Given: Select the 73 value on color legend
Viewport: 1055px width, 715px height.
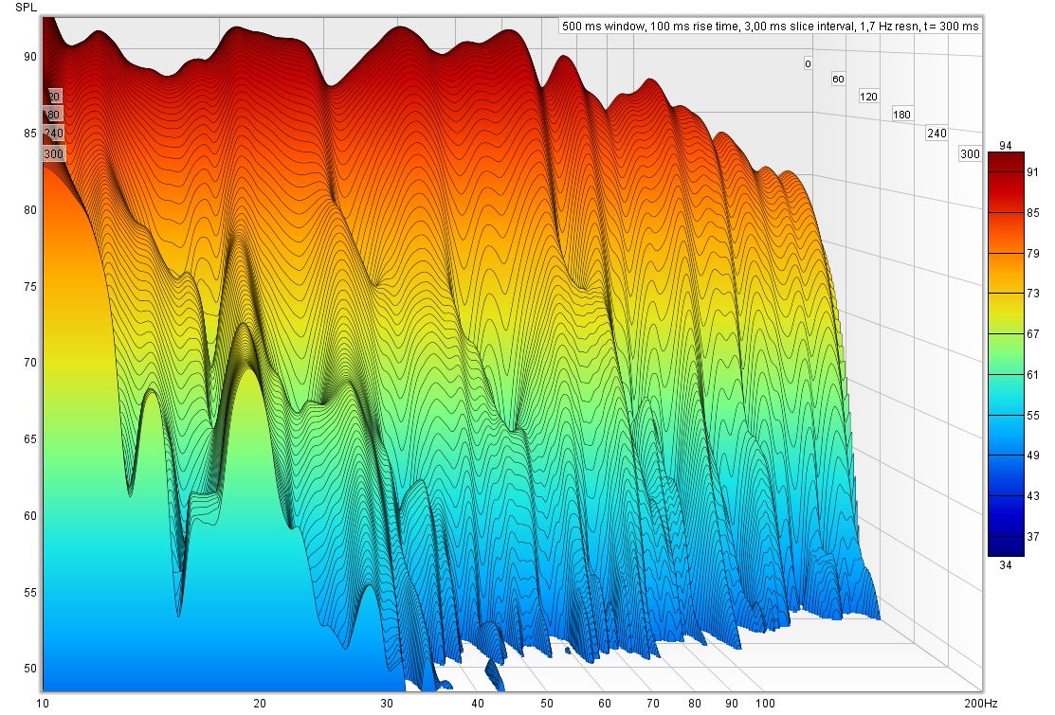Looking at the screenshot, I should pyautogui.click(x=1033, y=293).
